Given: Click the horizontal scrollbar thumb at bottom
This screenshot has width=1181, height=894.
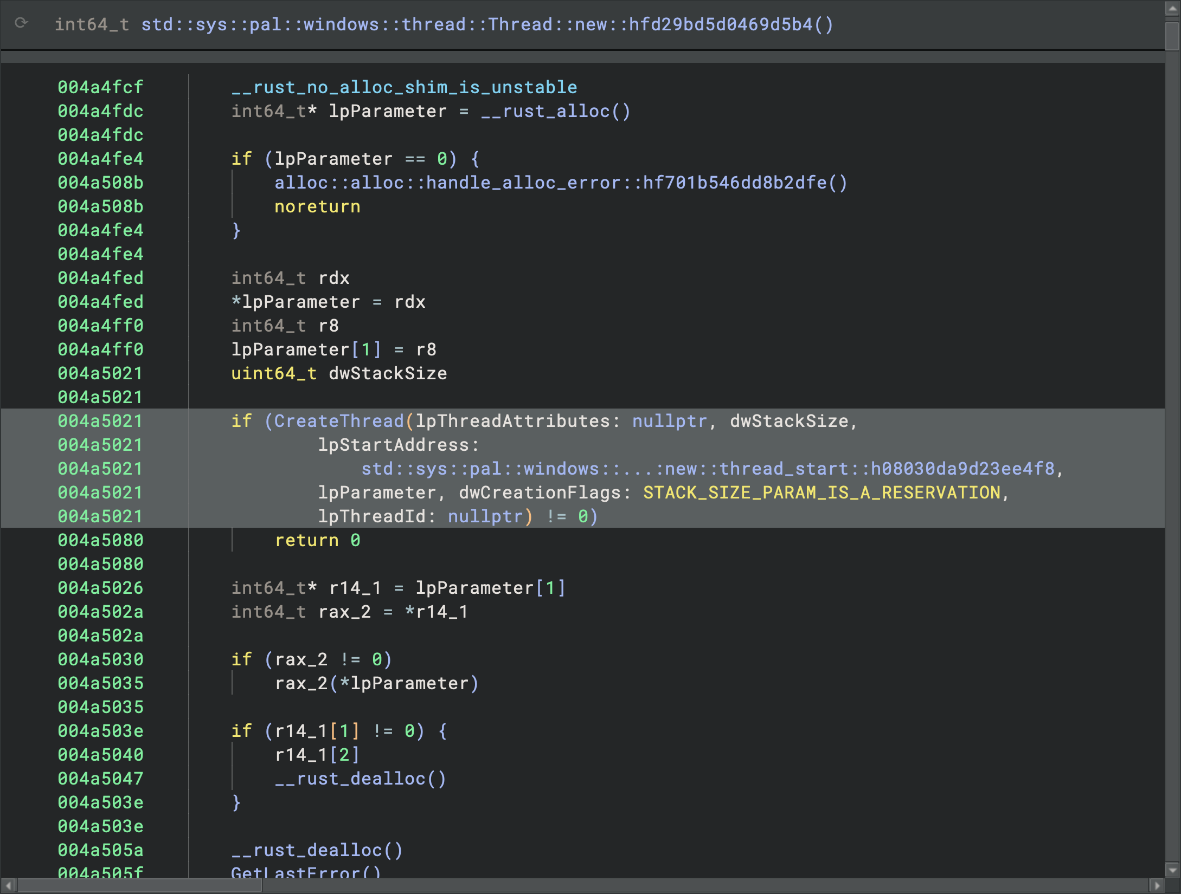Looking at the screenshot, I should (x=140, y=886).
